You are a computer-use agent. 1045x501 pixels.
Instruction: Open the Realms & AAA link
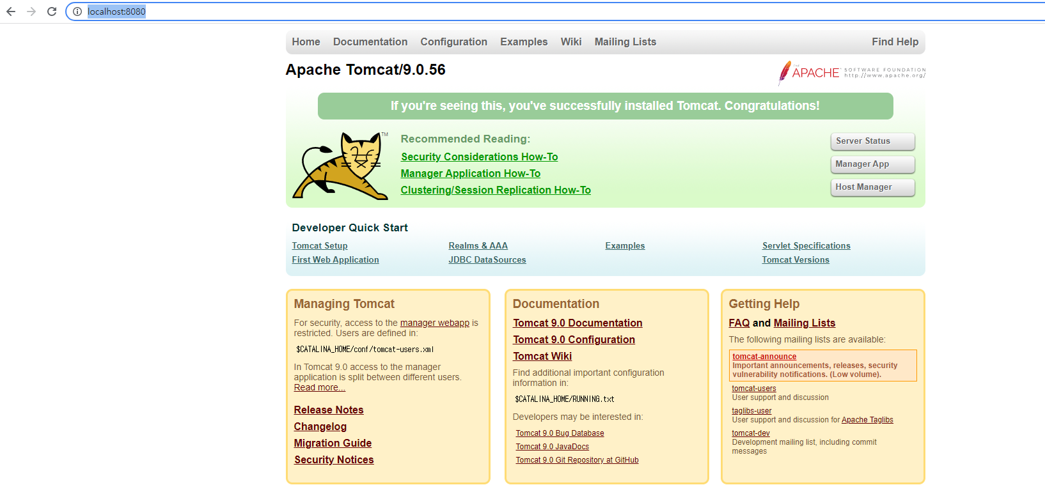pos(478,245)
